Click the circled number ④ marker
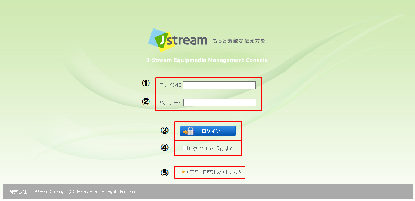The image size is (415, 201). coord(164,148)
